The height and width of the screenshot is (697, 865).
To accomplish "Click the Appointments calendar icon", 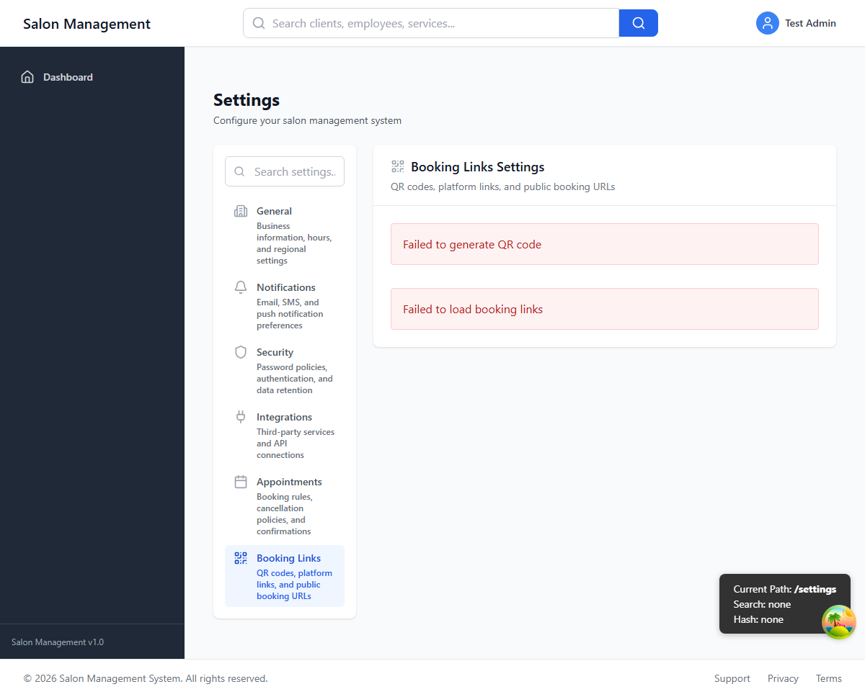I will [241, 482].
